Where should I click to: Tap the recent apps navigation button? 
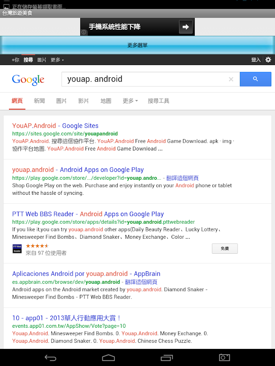coord(167,357)
